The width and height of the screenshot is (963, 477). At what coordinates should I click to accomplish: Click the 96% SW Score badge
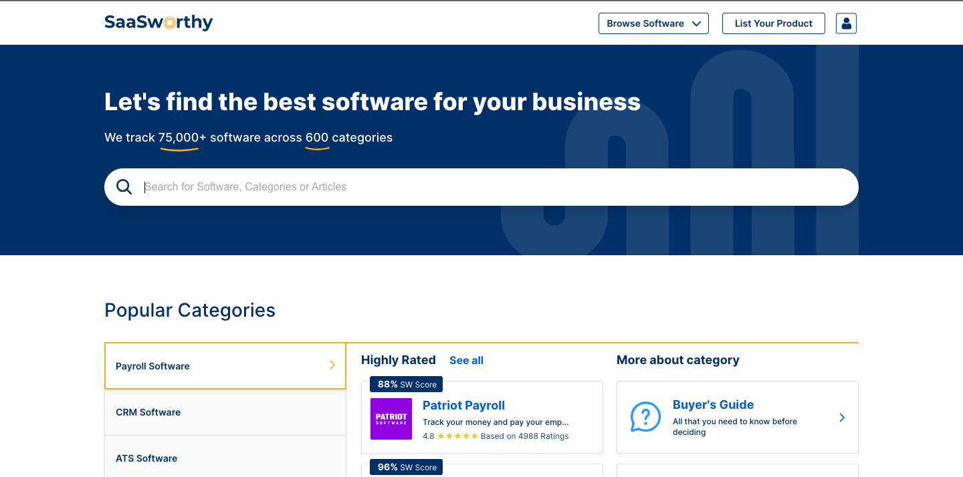pos(406,467)
